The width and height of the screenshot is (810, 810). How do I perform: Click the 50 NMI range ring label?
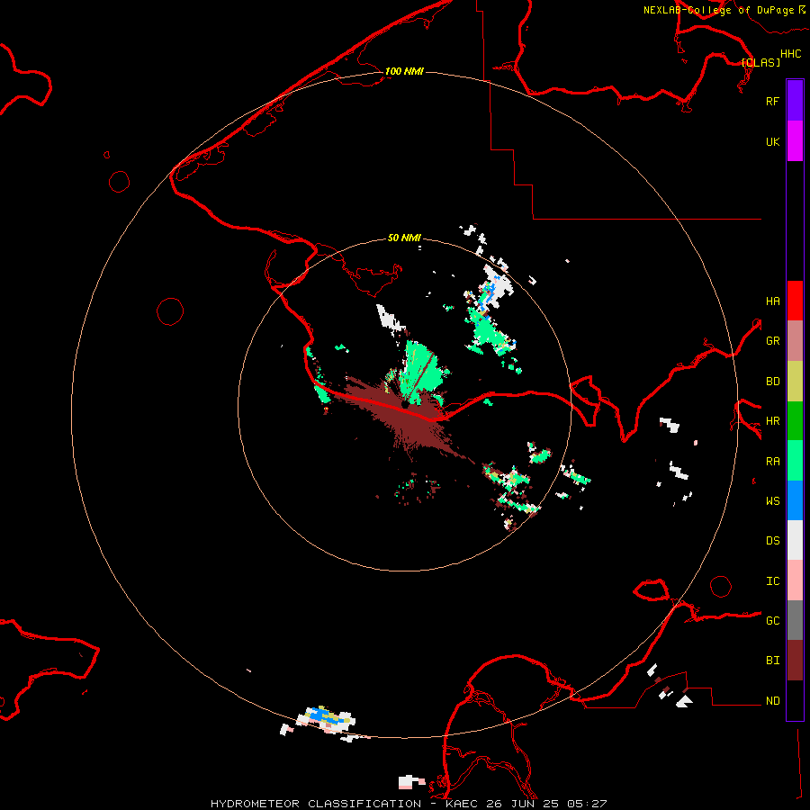coord(404,238)
